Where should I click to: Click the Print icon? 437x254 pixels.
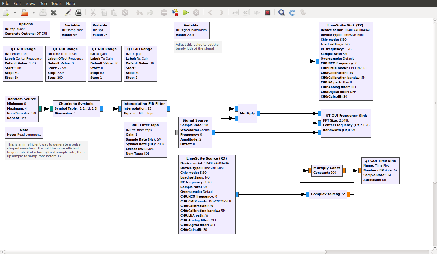click(x=79, y=12)
